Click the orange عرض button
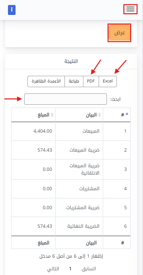 (x=119, y=33)
